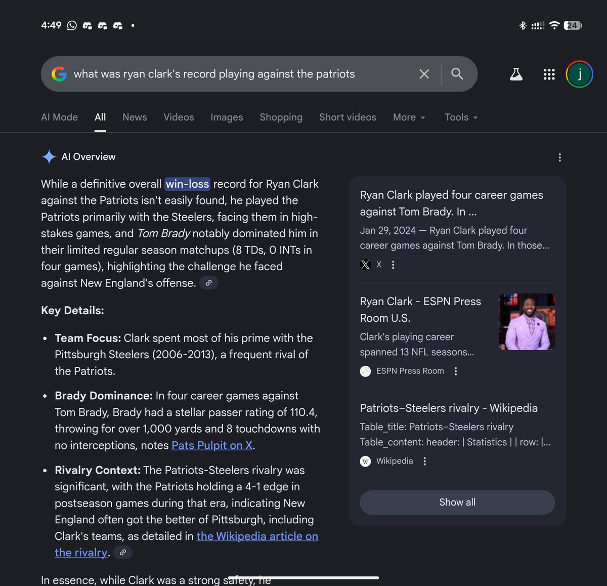607x586 pixels.
Task: Click the 'Team Focus:' bullet label
Action: pos(88,338)
